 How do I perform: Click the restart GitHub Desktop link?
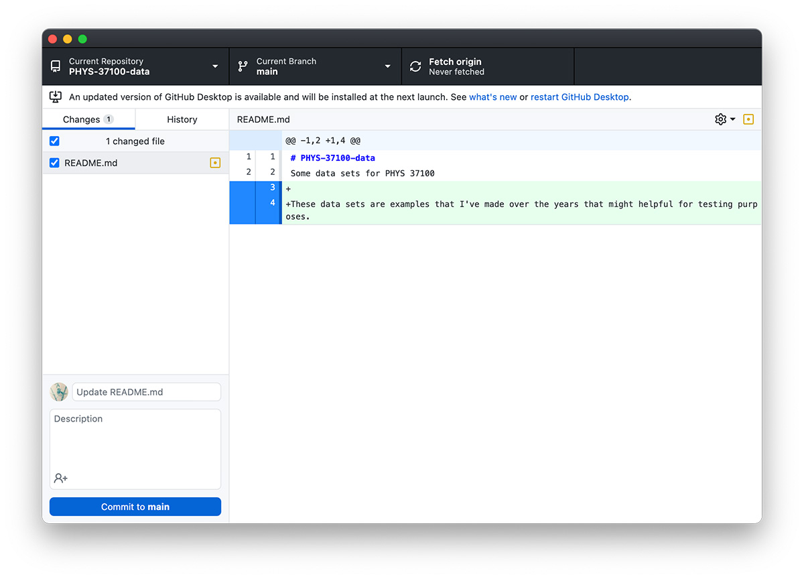(580, 97)
